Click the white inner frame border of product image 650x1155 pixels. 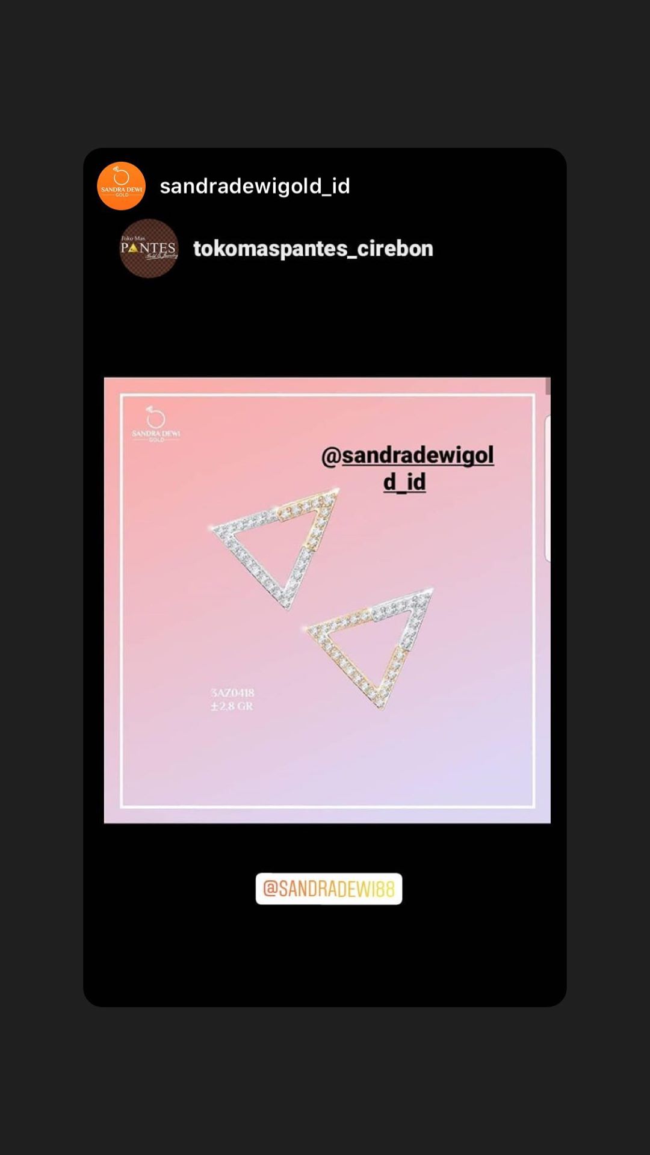327,395
